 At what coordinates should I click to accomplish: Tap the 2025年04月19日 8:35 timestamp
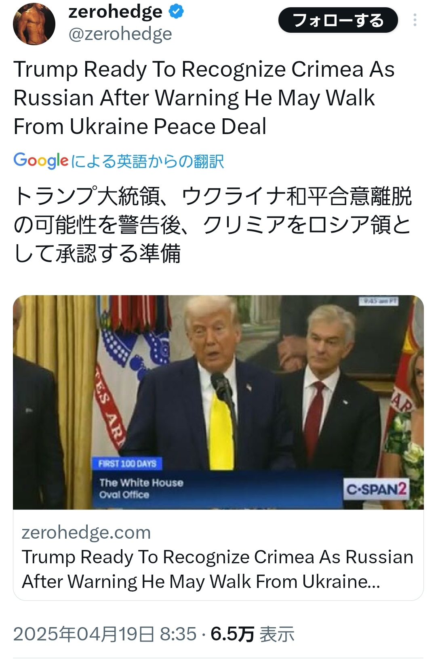pyautogui.click(x=105, y=634)
